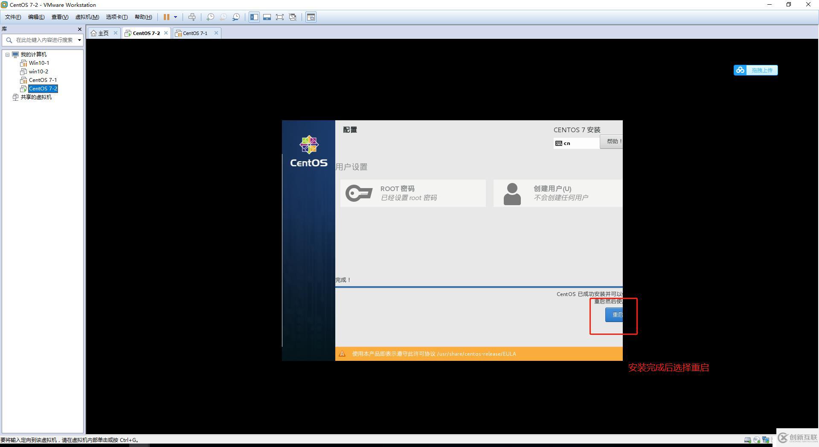Close the 主页 tab
This screenshot has width=819, height=447.
pos(116,33)
